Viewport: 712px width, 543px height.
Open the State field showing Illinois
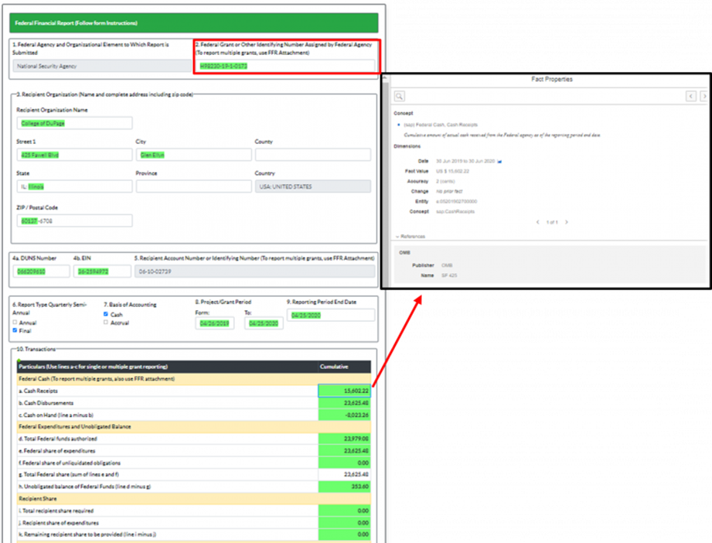(73, 186)
